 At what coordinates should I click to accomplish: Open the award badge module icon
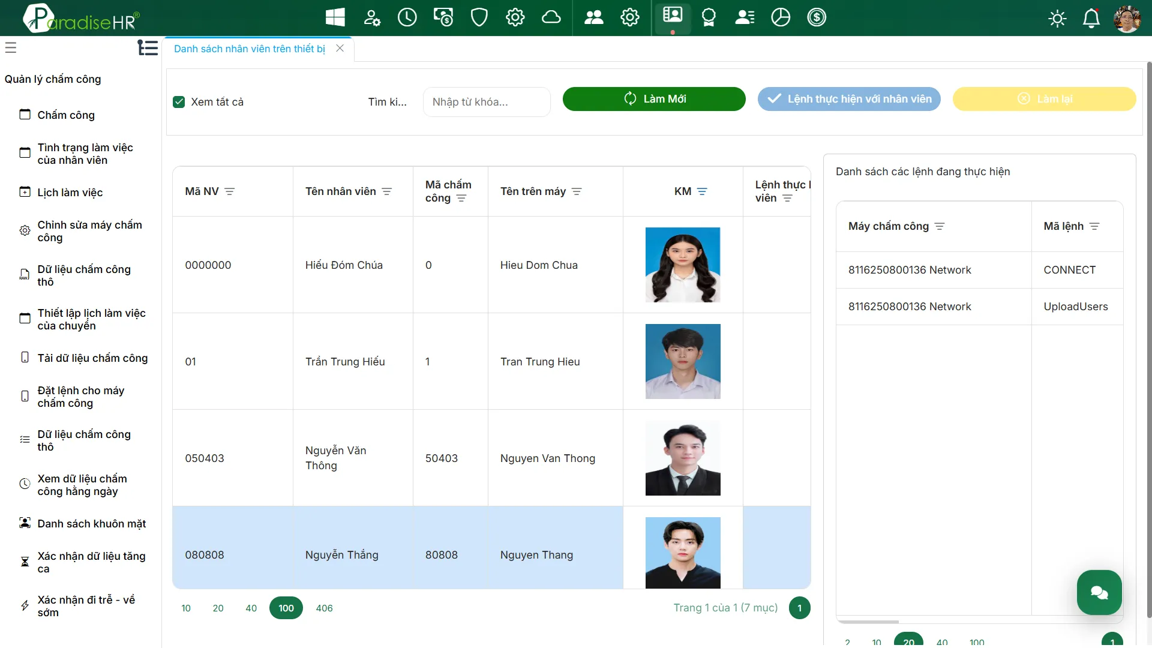click(709, 17)
